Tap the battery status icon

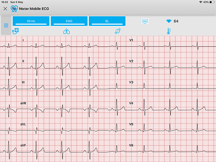(x=212, y=2)
